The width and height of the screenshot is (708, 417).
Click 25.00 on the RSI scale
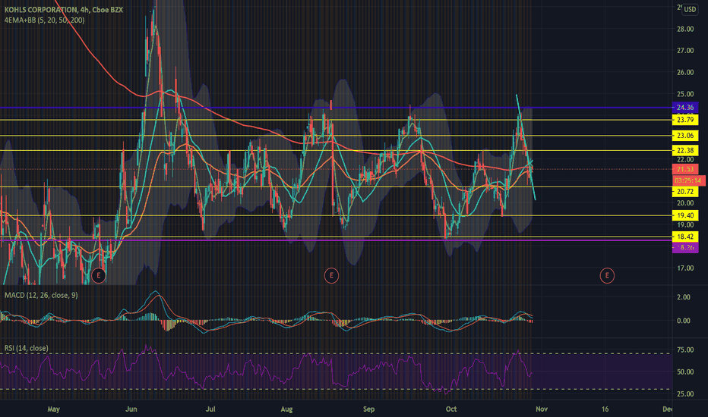coord(685,394)
